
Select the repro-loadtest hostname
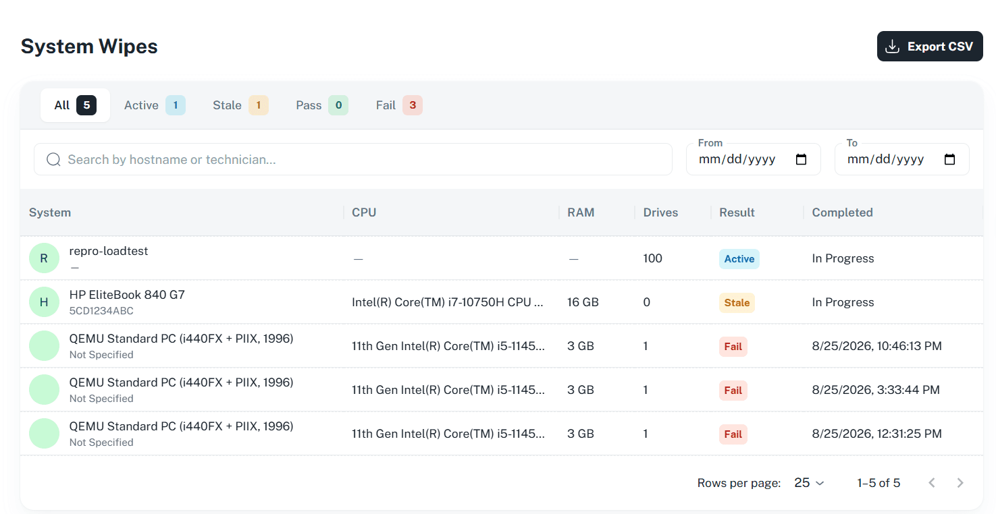109,251
